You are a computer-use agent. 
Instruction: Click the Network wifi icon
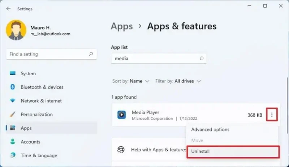point(13,100)
